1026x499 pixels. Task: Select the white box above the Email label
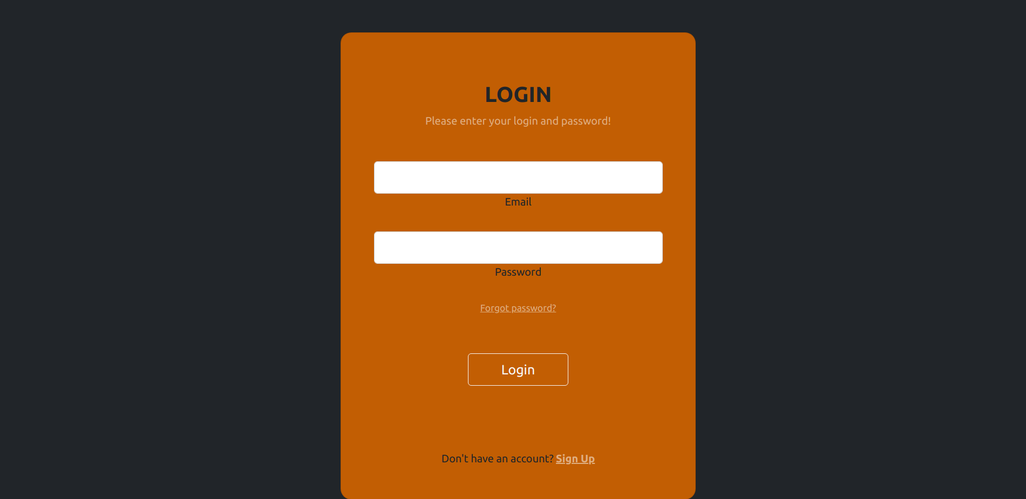[518, 177]
